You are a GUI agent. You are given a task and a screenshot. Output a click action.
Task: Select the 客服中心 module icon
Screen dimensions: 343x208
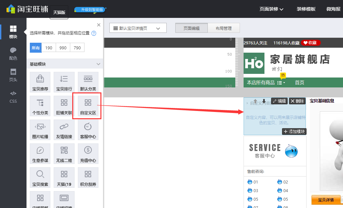[88, 130]
